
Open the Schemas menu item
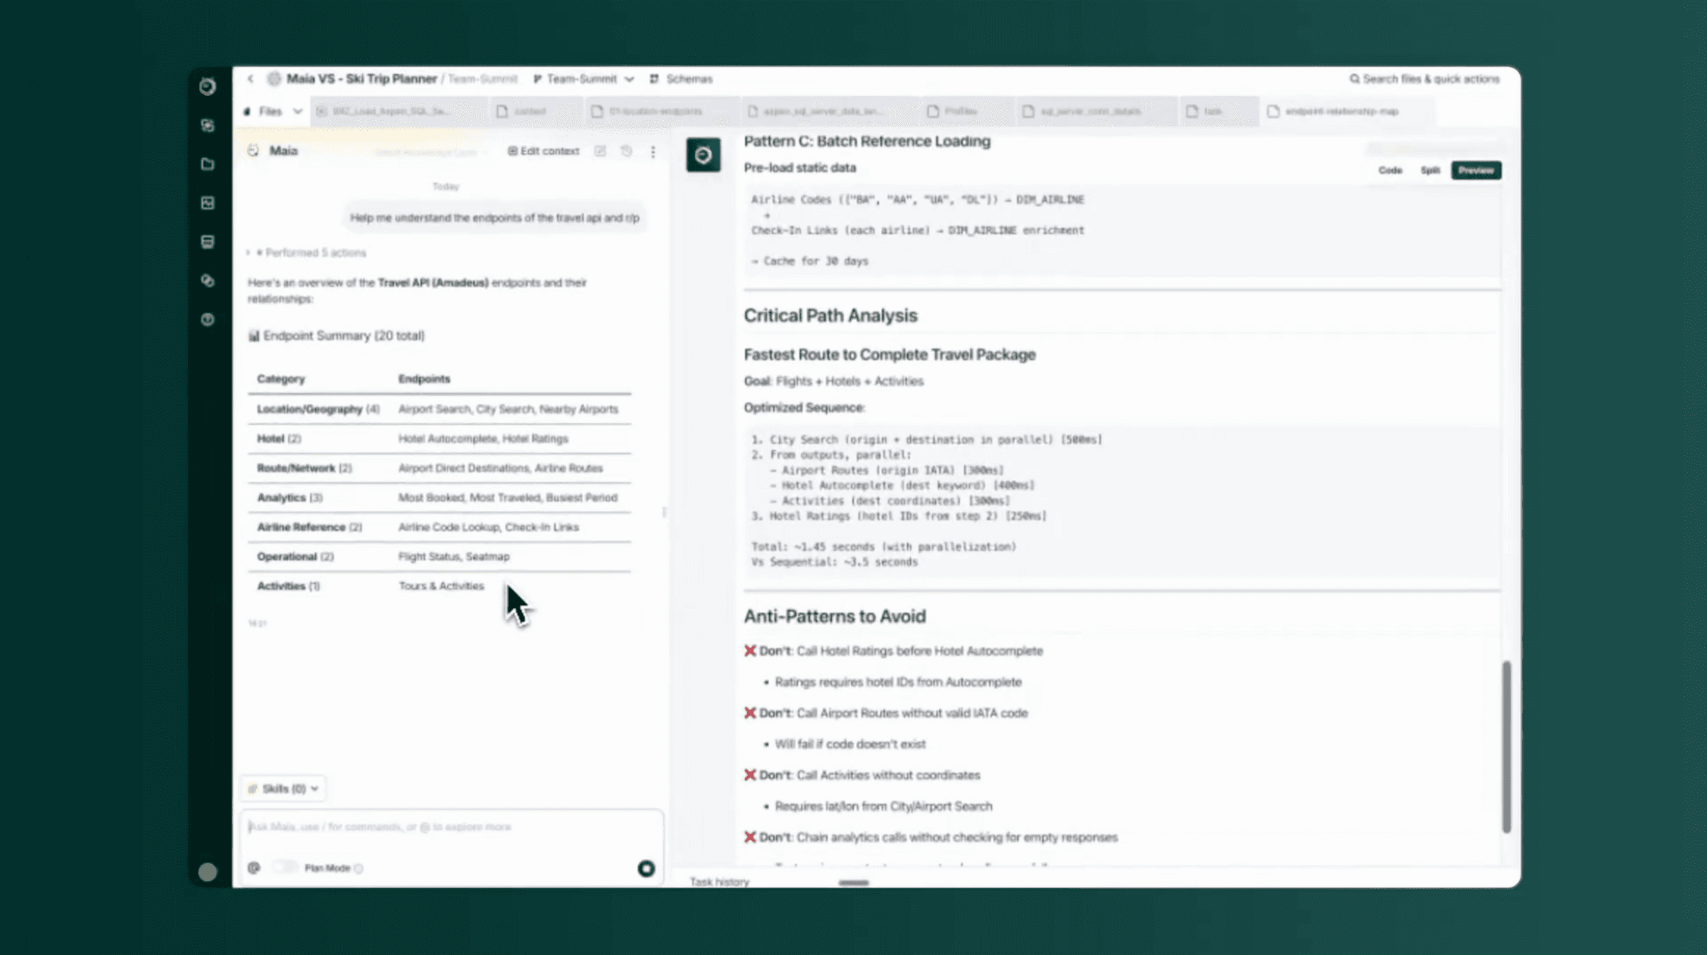click(681, 79)
